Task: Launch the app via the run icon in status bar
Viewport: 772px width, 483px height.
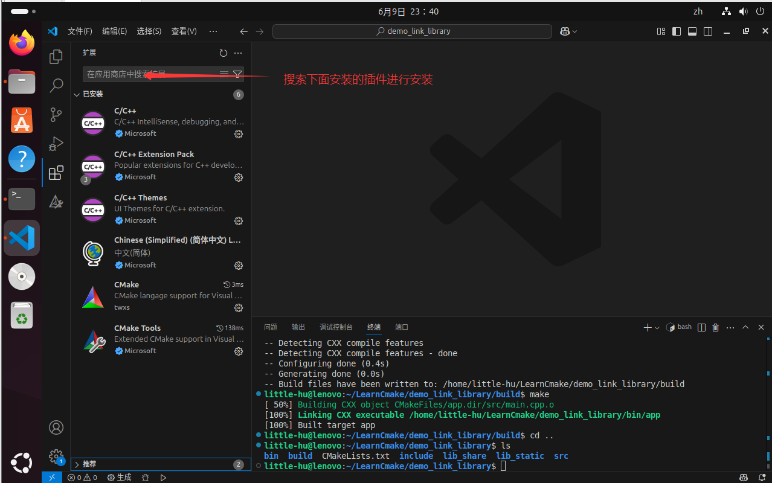Action: point(163,477)
